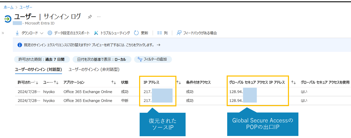Click フィードバックがある場合 feedback button
The width and height of the screenshot is (351, 138).
point(197,33)
